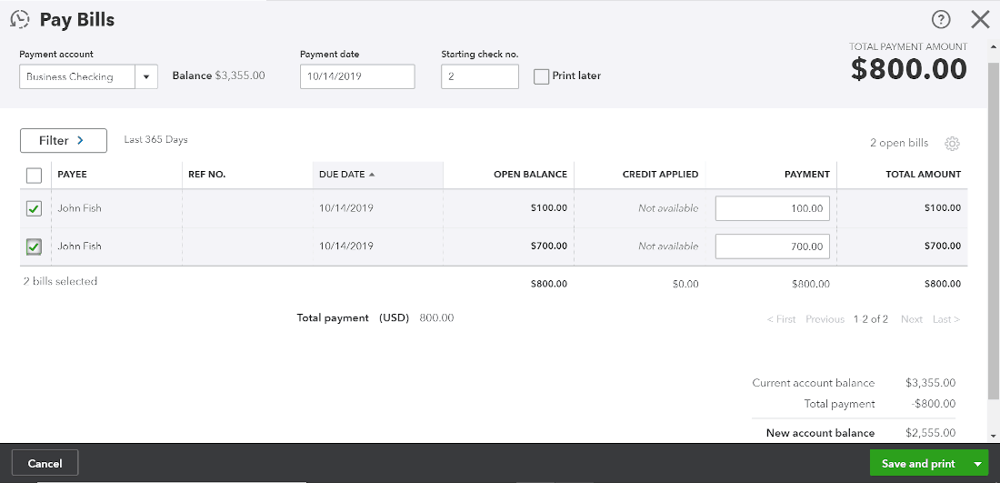The image size is (1000, 483).
Task: Edit the Starting check no. field
Action: tap(480, 76)
